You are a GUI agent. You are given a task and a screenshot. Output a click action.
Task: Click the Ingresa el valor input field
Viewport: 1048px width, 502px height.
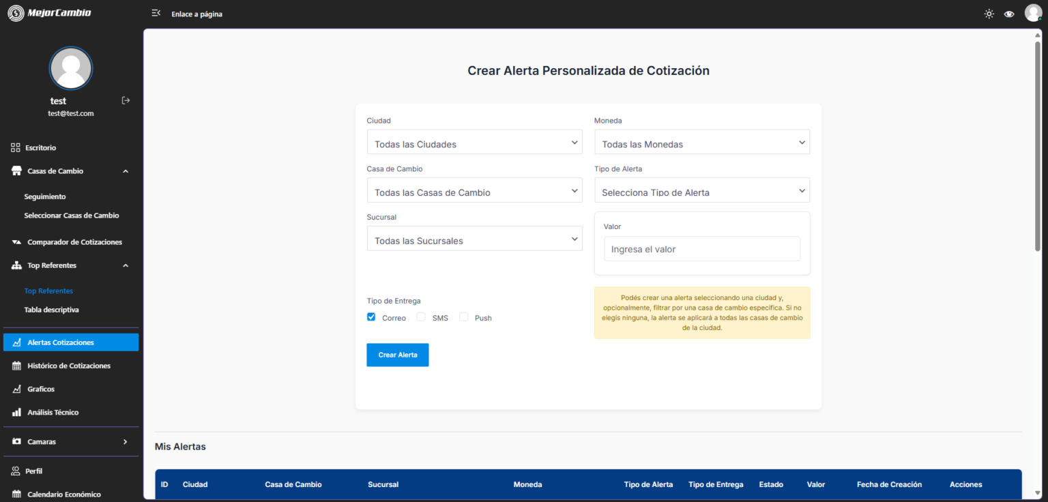pyautogui.click(x=702, y=249)
